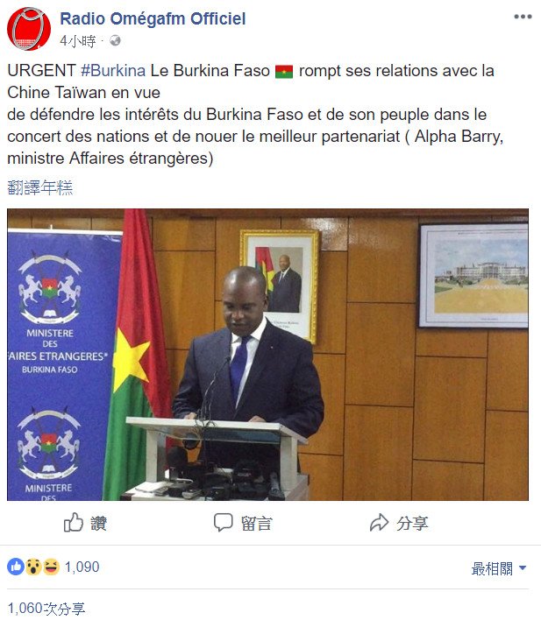This screenshot has width=541, height=620.
Task: Click the 翻譯年糕 translate link
Action: 40,187
